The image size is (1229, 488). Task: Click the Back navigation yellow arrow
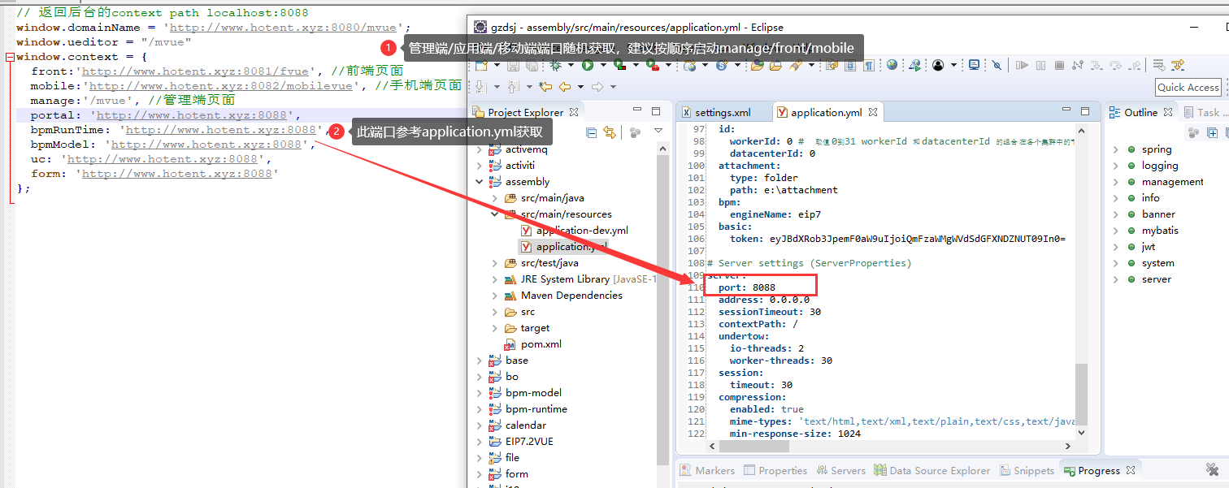(x=564, y=87)
